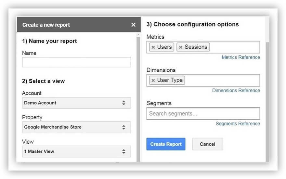Open the Account dropdown showing Demo Account

(x=76, y=103)
